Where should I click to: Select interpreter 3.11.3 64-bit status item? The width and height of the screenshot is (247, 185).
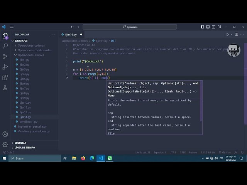pos(208,153)
